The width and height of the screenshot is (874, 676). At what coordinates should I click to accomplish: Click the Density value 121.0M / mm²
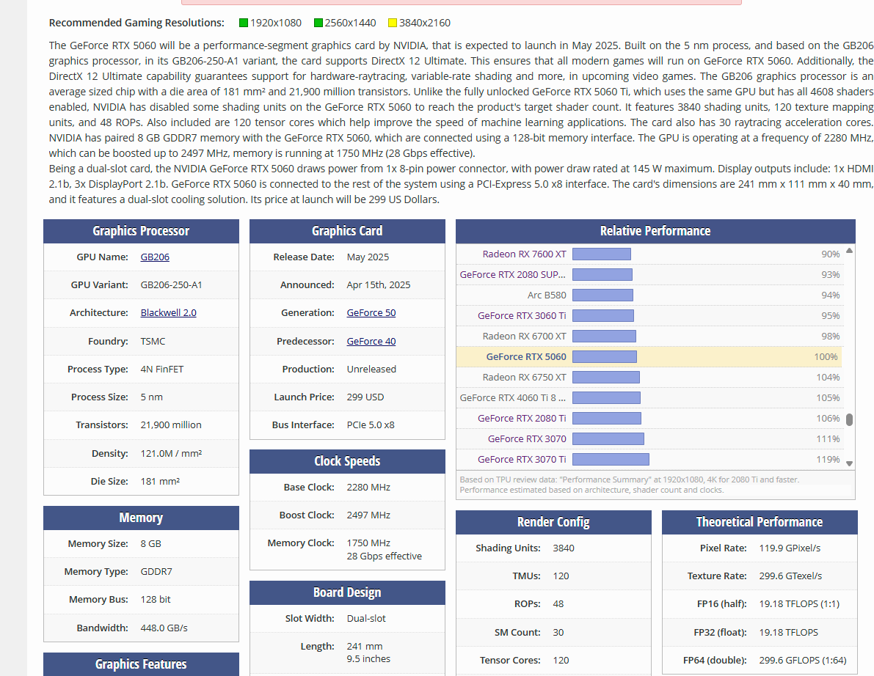coord(171,453)
